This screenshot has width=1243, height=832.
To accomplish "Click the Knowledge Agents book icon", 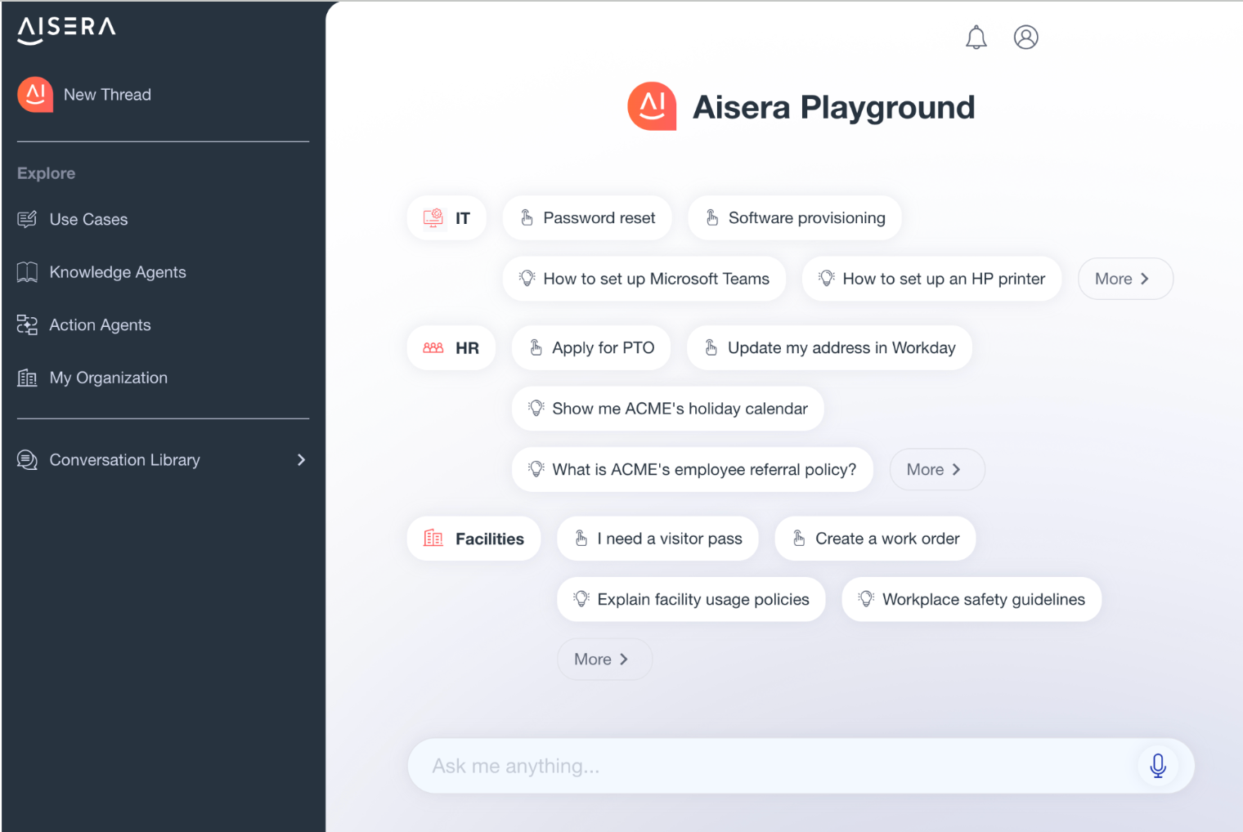I will [x=27, y=272].
